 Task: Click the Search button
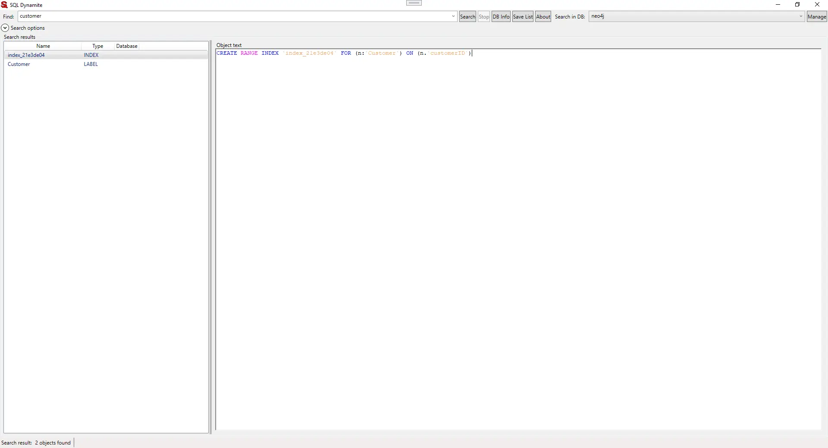(467, 17)
